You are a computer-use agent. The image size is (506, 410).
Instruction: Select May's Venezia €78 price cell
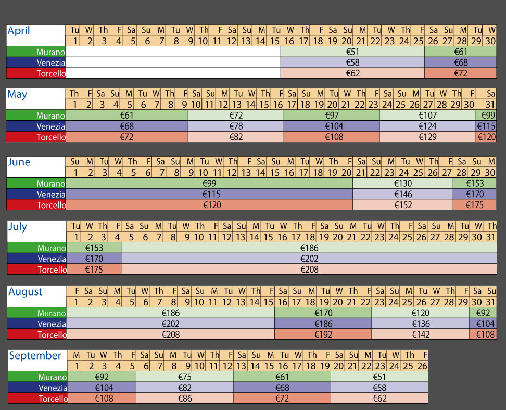point(236,126)
